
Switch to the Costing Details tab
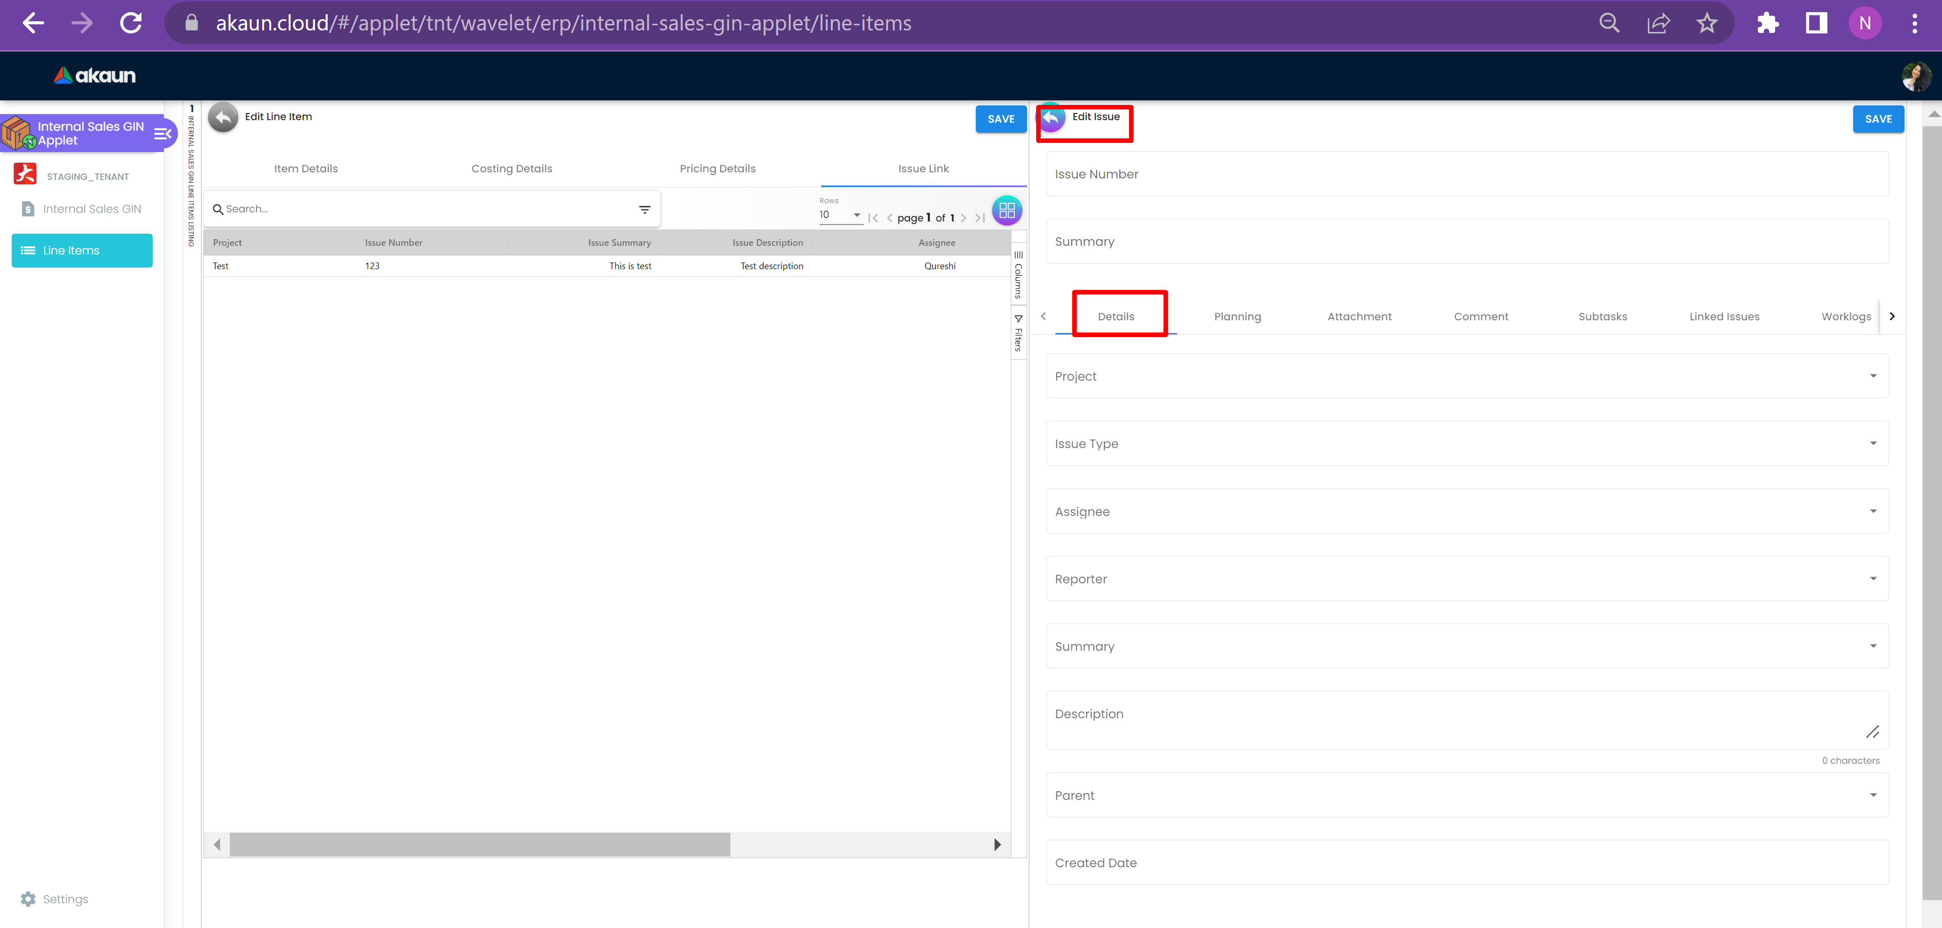point(511,169)
